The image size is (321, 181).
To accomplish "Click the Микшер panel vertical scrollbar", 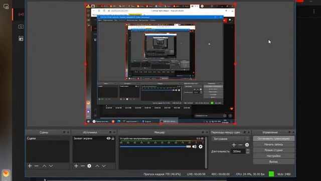I will click(206, 152).
